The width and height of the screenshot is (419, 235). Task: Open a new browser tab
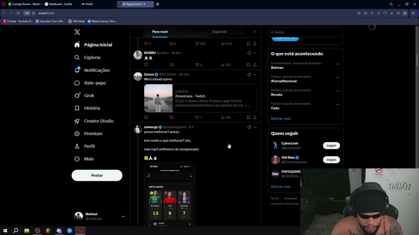click(157, 4)
